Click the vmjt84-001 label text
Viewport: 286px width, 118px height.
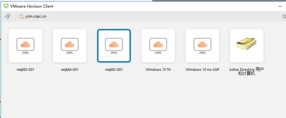click(x=70, y=70)
